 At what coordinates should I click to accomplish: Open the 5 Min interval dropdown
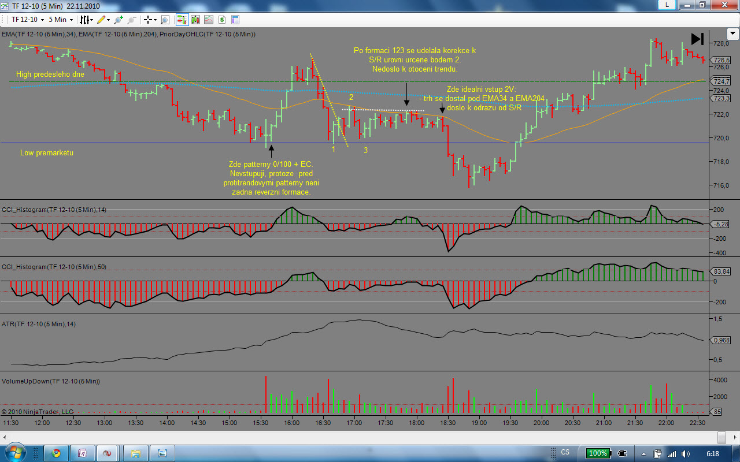pos(60,20)
